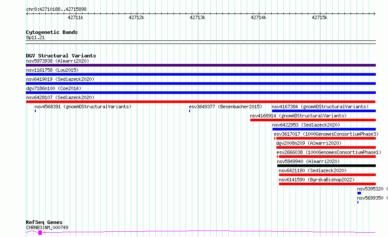The image size is (388, 237).
Task: Open esv3617017 (1000GenomesConsortiumPhase3) label
Action: click(326, 134)
